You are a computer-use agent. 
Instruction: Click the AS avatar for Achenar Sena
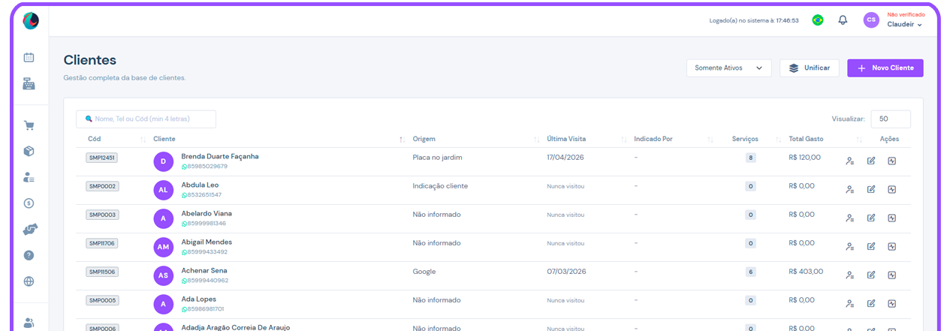point(164,275)
